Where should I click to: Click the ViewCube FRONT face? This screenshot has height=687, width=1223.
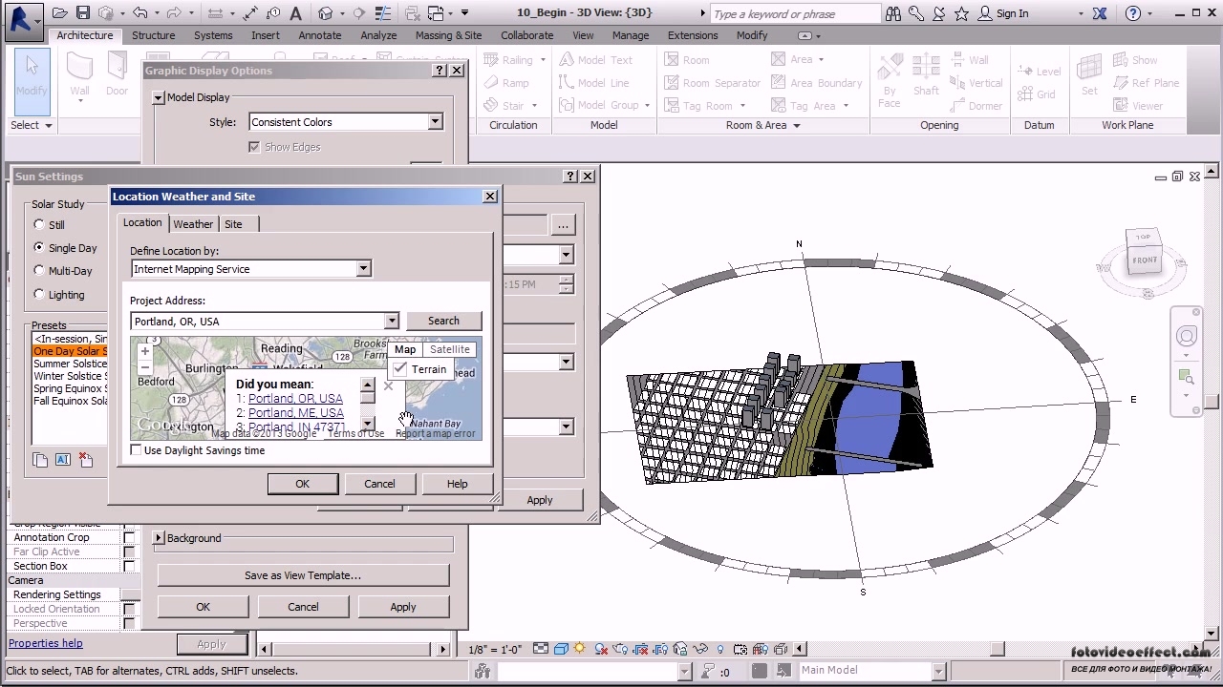[1145, 260]
